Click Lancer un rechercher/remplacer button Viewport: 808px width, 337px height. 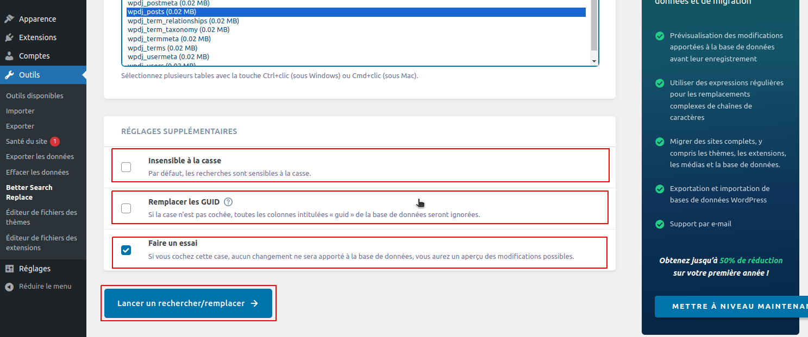pos(188,303)
